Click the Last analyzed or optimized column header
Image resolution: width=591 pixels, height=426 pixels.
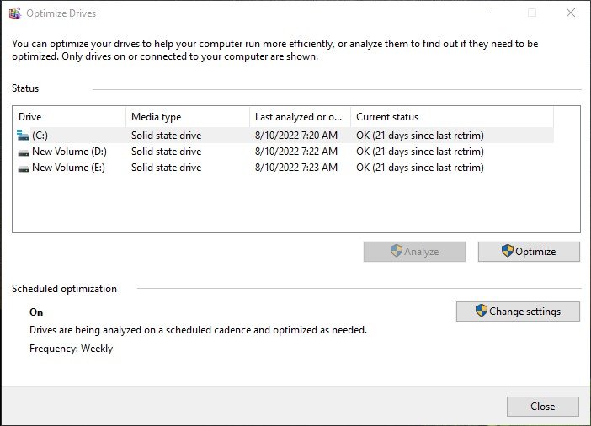point(300,117)
